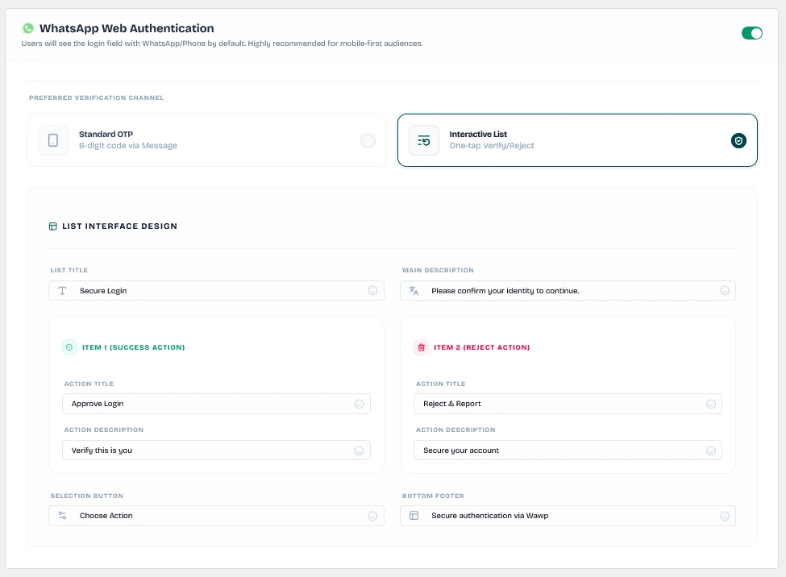
Task: Click the translate icon in Main Description field
Action: click(x=414, y=291)
